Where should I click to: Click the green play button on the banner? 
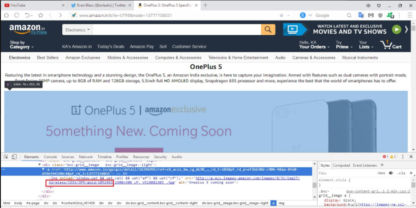point(396,29)
